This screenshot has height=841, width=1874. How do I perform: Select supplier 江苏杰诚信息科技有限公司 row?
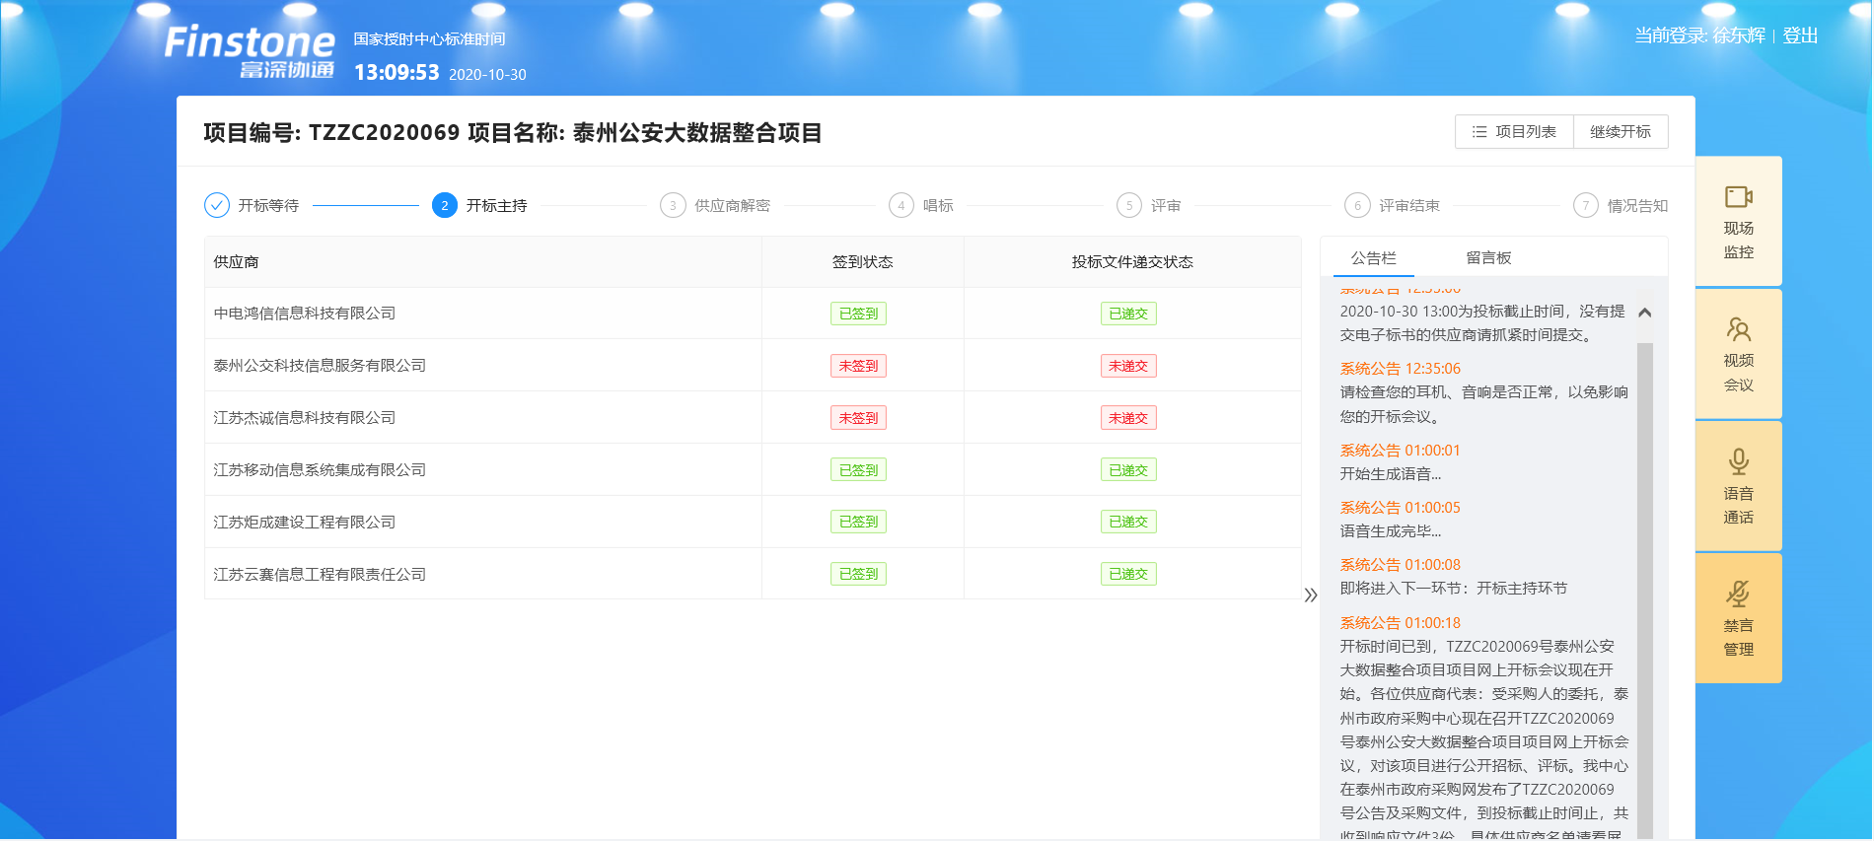tap(753, 418)
